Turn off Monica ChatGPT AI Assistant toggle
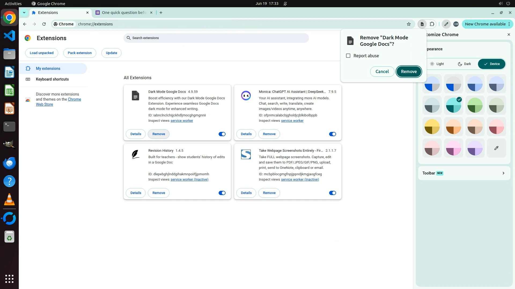This screenshot has height=289, width=515. pyautogui.click(x=332, y=134)
